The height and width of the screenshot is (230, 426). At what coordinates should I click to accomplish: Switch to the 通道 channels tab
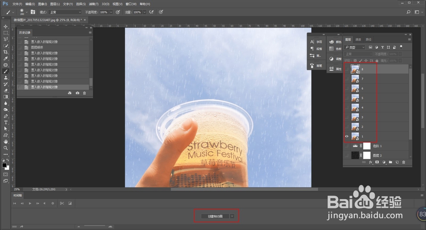358,40
